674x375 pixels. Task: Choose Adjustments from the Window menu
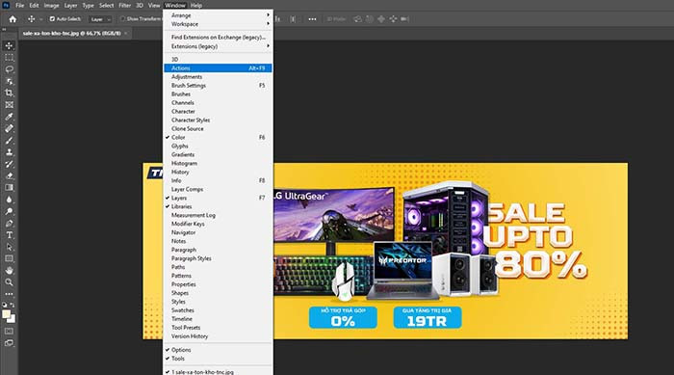(x=218, y=76)
